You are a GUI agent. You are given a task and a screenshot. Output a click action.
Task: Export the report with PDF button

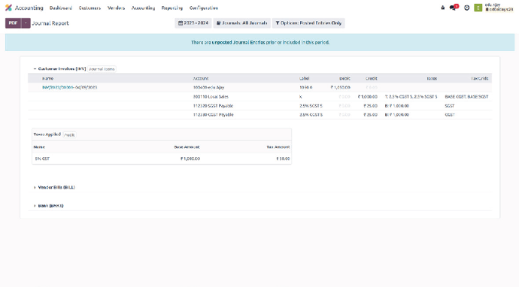[x=14, y=23]
